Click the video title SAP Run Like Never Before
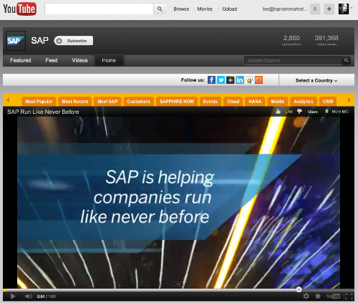 coord(43,112)
